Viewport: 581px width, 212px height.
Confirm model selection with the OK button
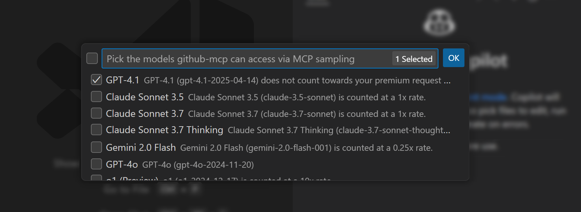tap(453, 58)
